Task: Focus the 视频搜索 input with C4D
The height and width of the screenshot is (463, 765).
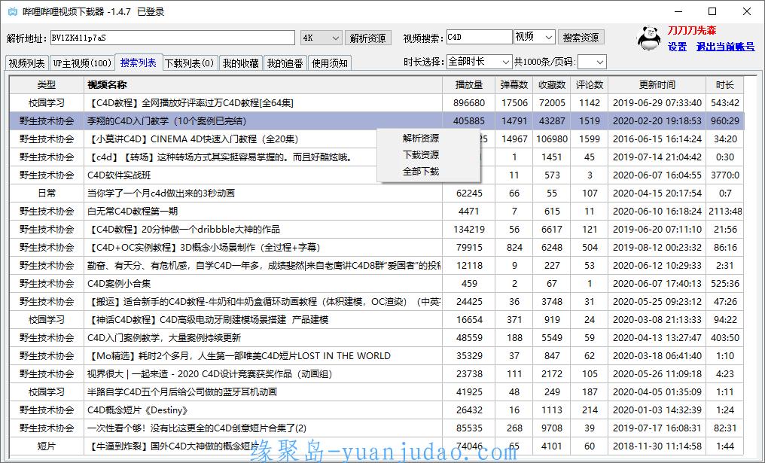Action: (x=479, y=37)
